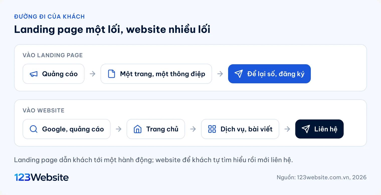Screen dimensions: 381x195
Task: Click the magnifier icon in Google, quảng cáo
Action: coord(34,129)
